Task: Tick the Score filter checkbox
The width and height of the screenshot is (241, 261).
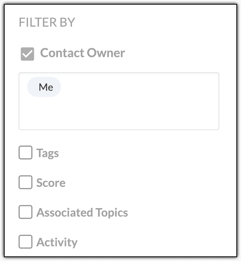Action: [25, 183]
